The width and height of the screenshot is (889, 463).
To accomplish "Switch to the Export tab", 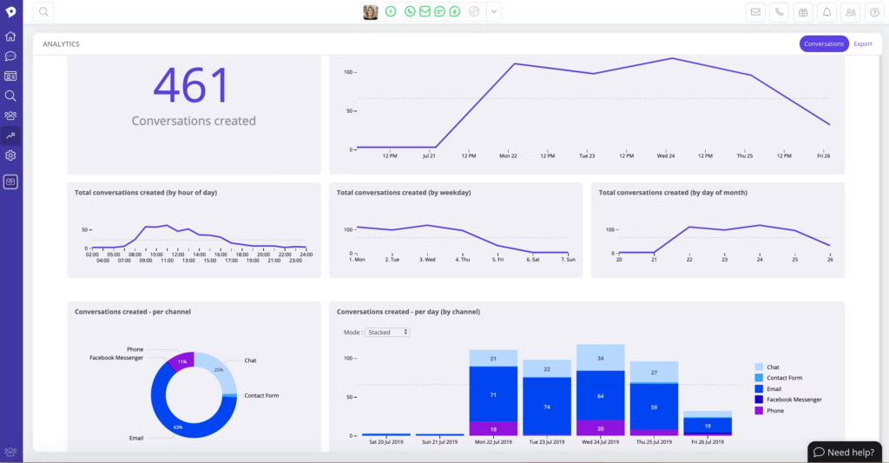I will click(x=863, y=43).
